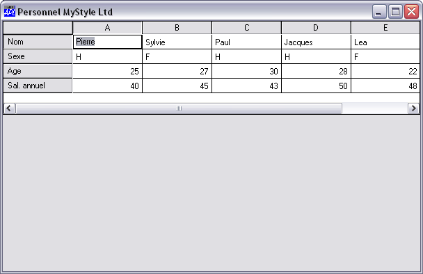The height and width of the screenshot is (274, 423).
Task: Click the salary cell showing 50
Action: pyautogui.click(x=316, y=86)
